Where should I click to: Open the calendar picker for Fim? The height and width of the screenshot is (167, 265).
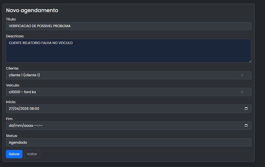[246, 126]
